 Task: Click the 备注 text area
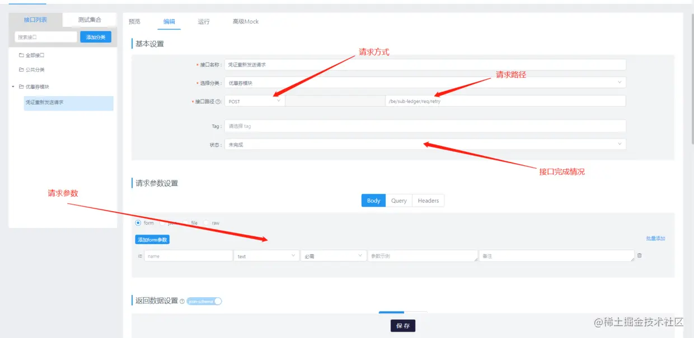coord(557,256)
